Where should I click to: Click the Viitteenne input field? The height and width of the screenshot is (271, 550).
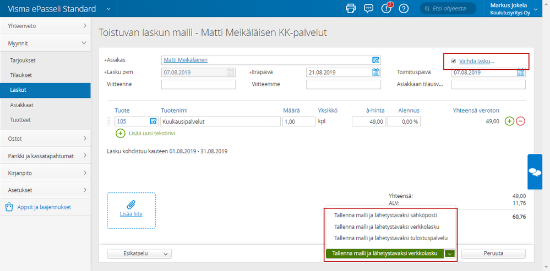point(199,85)
